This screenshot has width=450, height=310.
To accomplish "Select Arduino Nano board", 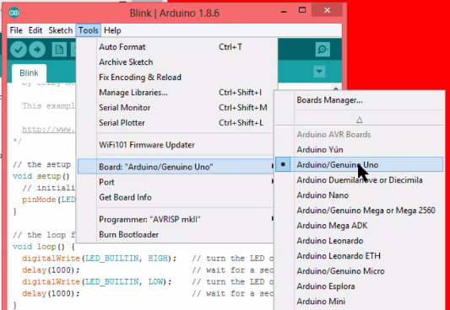I will [360, 195].
